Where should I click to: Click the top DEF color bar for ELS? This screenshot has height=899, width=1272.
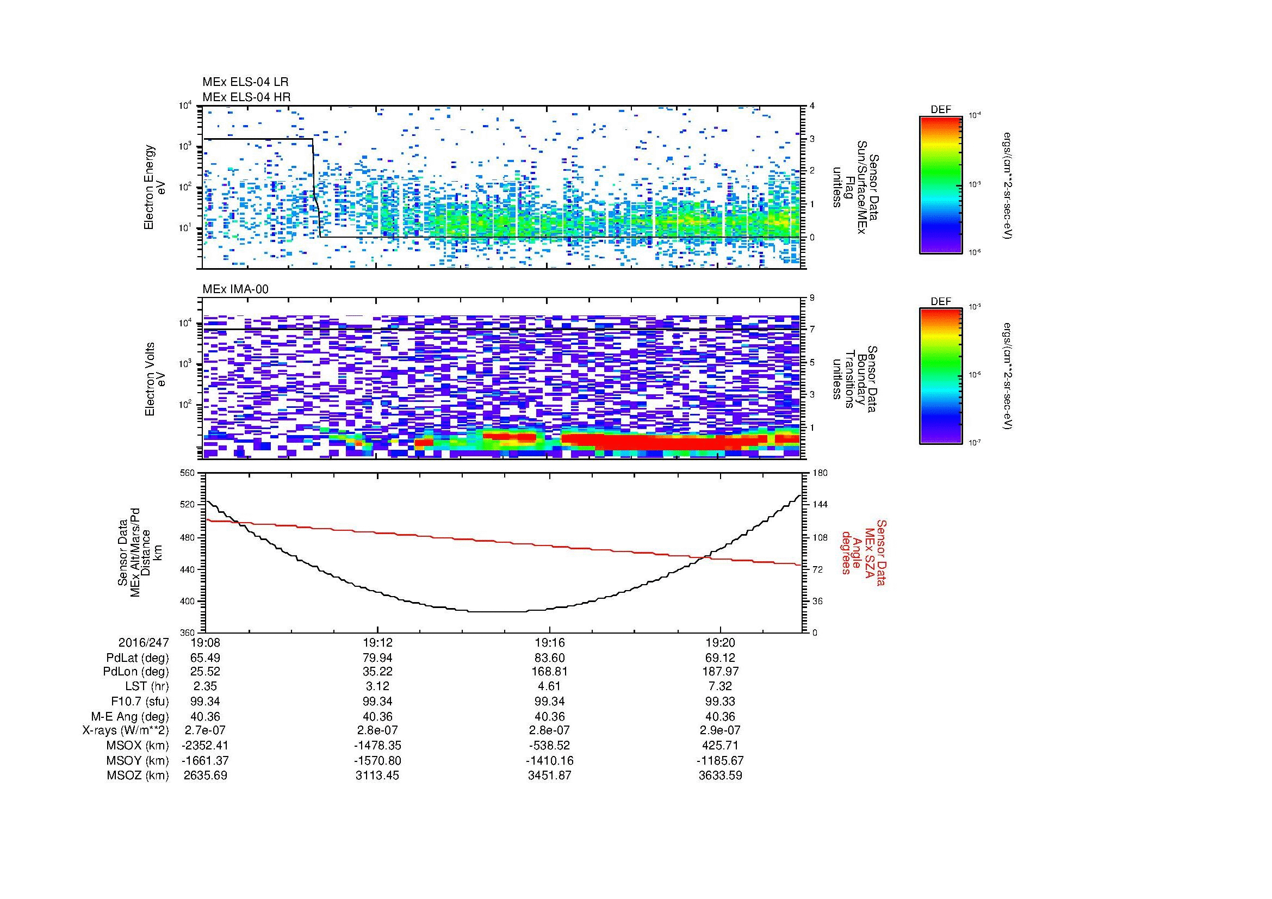(941, 184)
